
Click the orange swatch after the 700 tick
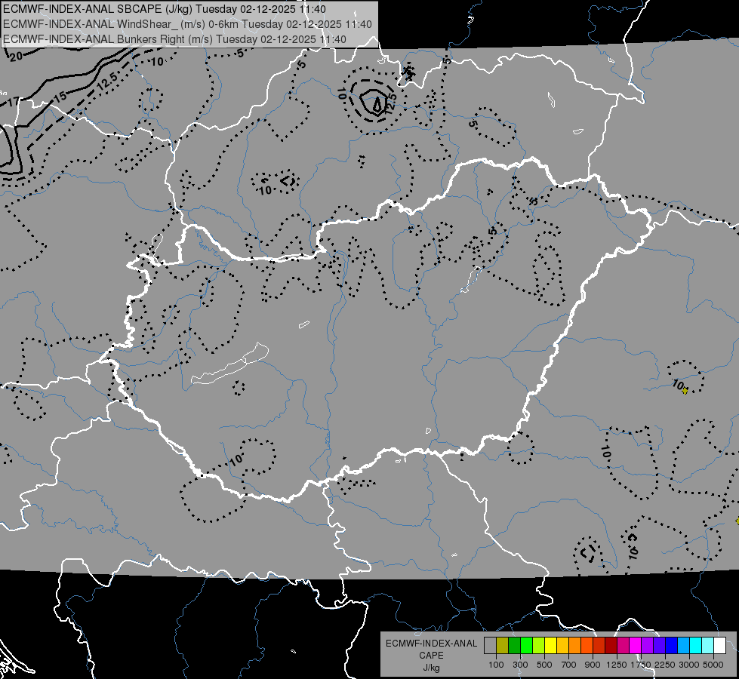(x=575, y=645)
